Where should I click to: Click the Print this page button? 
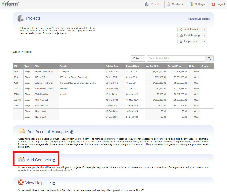pos(192,35)
